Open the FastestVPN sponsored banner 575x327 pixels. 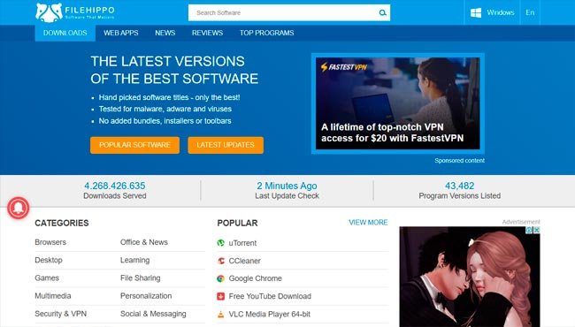pyautogui.click(x=398, y=103)
